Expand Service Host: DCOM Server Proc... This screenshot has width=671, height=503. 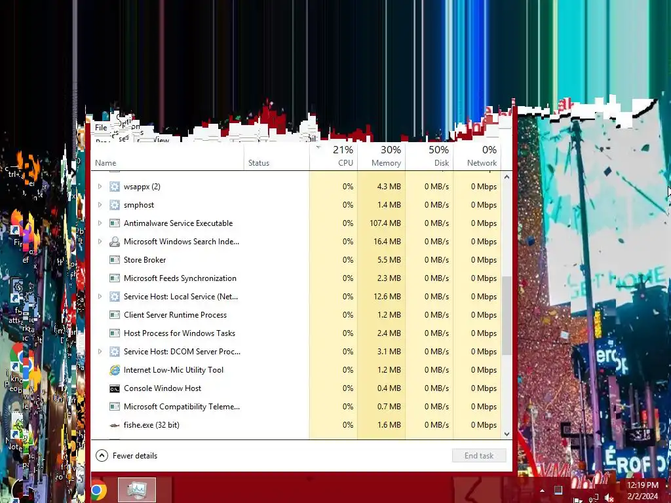(100, 352)
